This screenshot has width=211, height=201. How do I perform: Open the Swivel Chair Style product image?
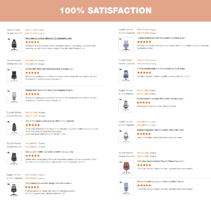click(x=14, y=75)
